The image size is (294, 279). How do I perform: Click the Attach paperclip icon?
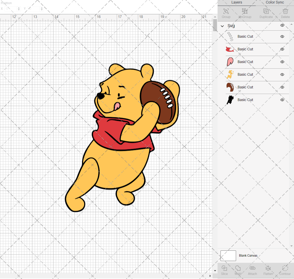tap(252, 268)
